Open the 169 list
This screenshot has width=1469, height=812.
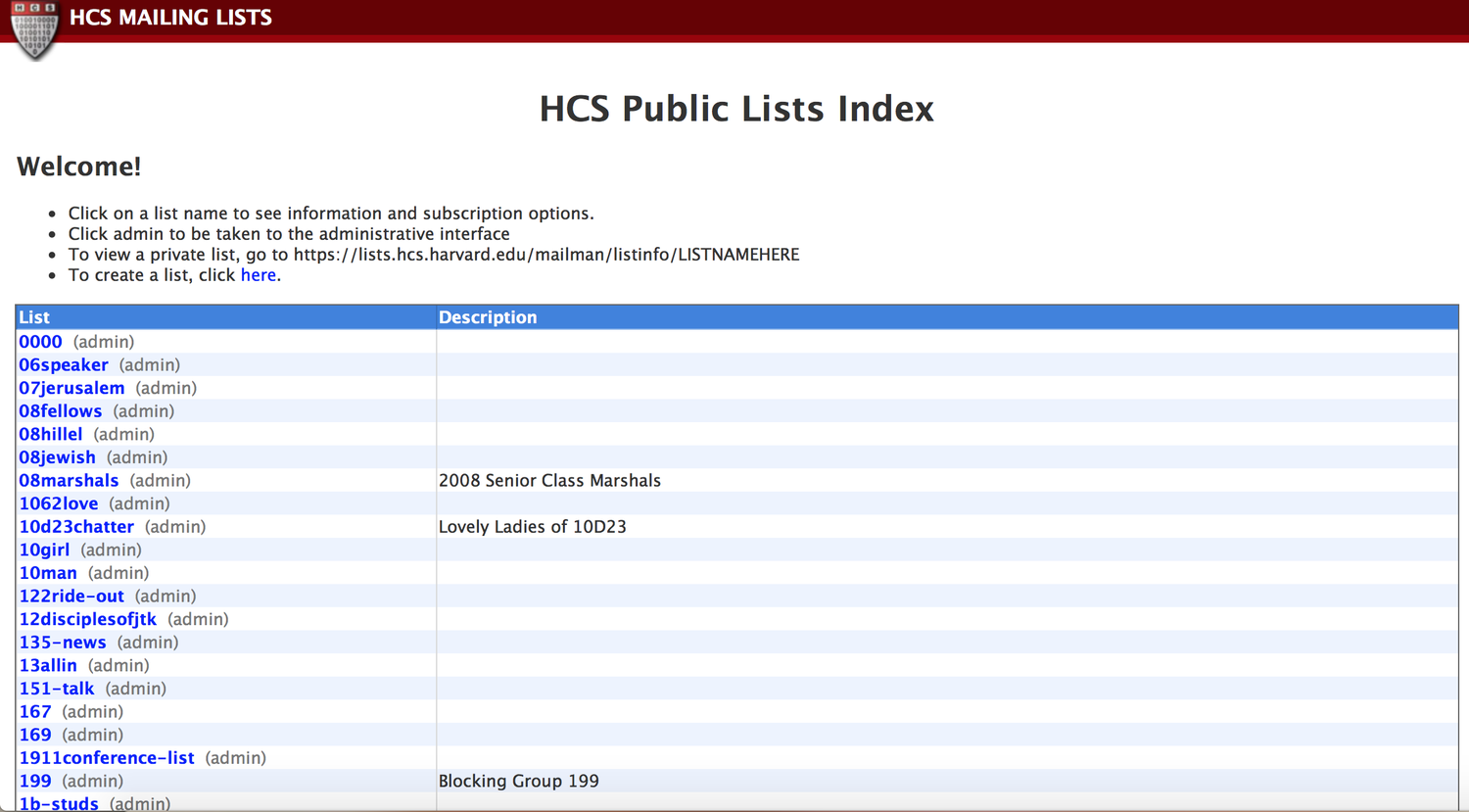(35, 736)
